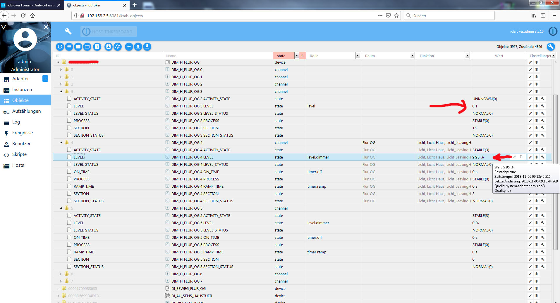Open Ereignisse in the sidebar
Screen dimensions: 560x303
point(25,133)
